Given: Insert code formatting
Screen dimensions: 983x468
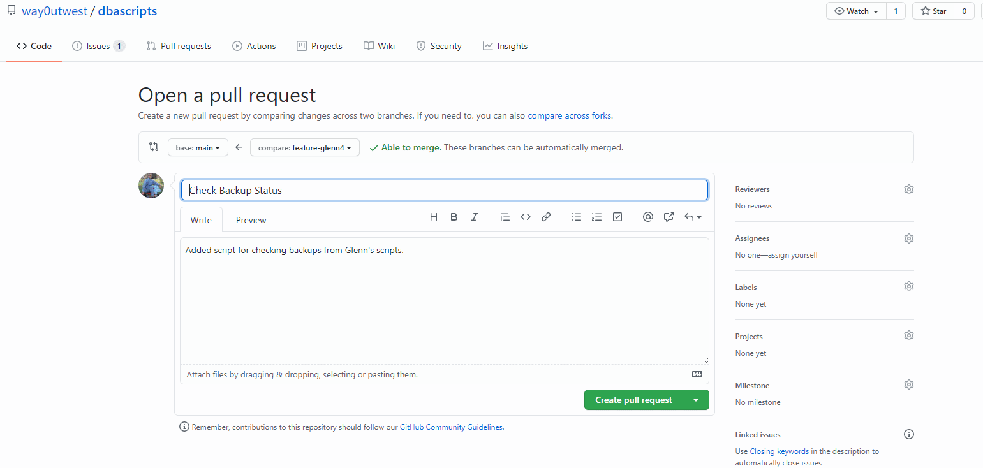Looking at the screenshot, I should click(x=526, y=217).
